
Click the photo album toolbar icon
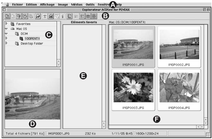point(69,16)
